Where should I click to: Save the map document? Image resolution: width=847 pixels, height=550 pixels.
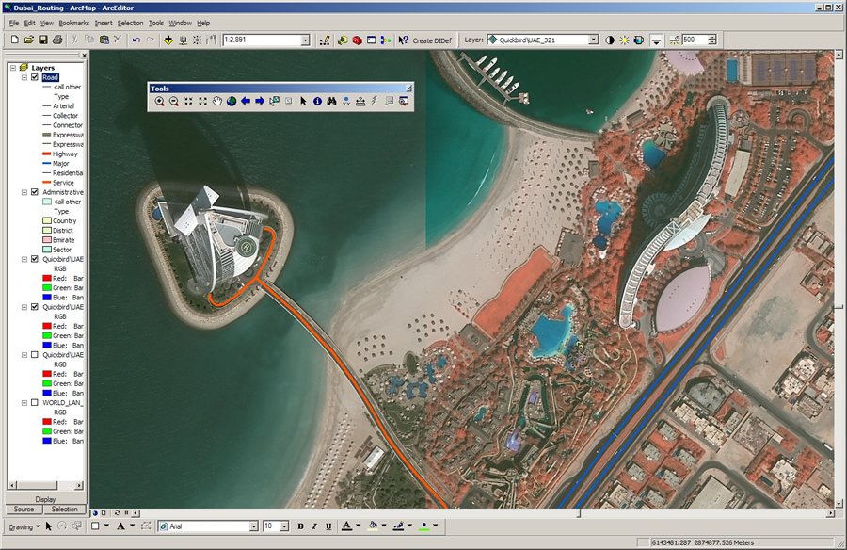(43, 40)
